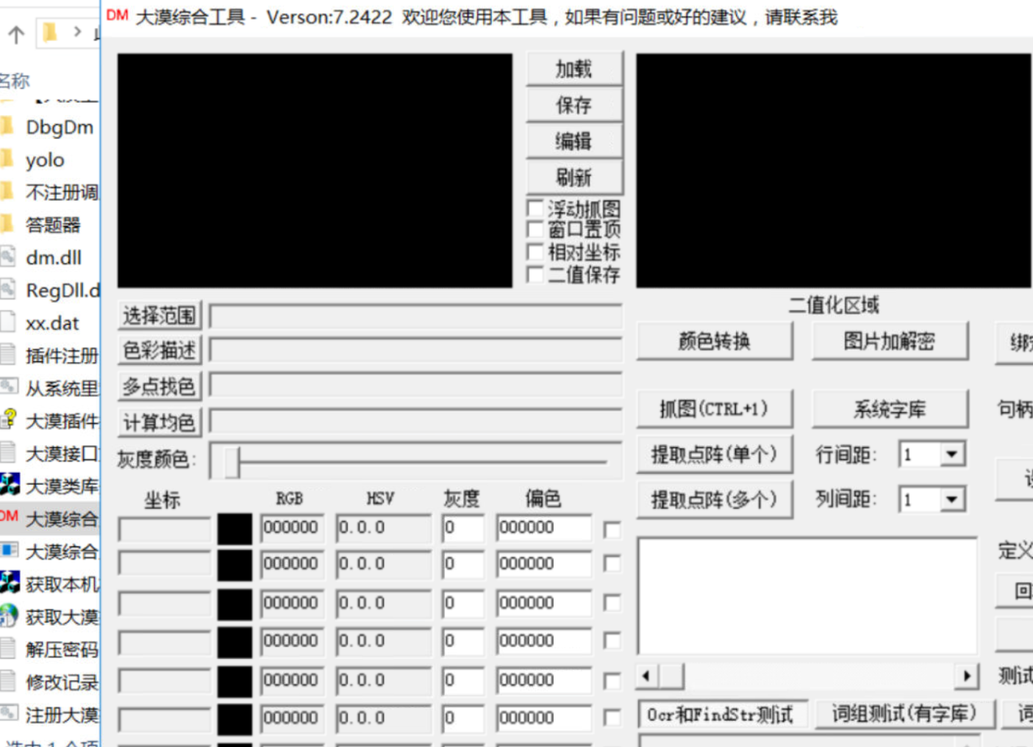Click the 注册大漠 file icon
This screenshot has width=1033, height=747.
(x=8, y=713)
